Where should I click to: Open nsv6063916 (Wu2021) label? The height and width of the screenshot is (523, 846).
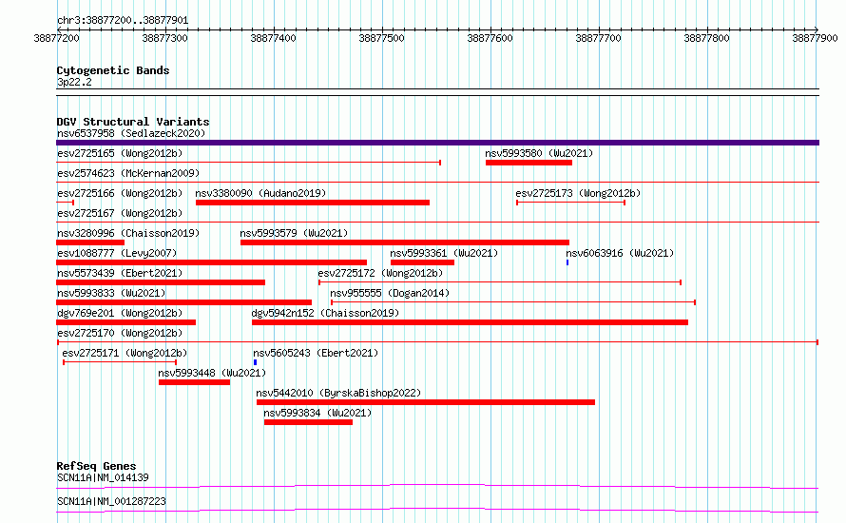620,253
